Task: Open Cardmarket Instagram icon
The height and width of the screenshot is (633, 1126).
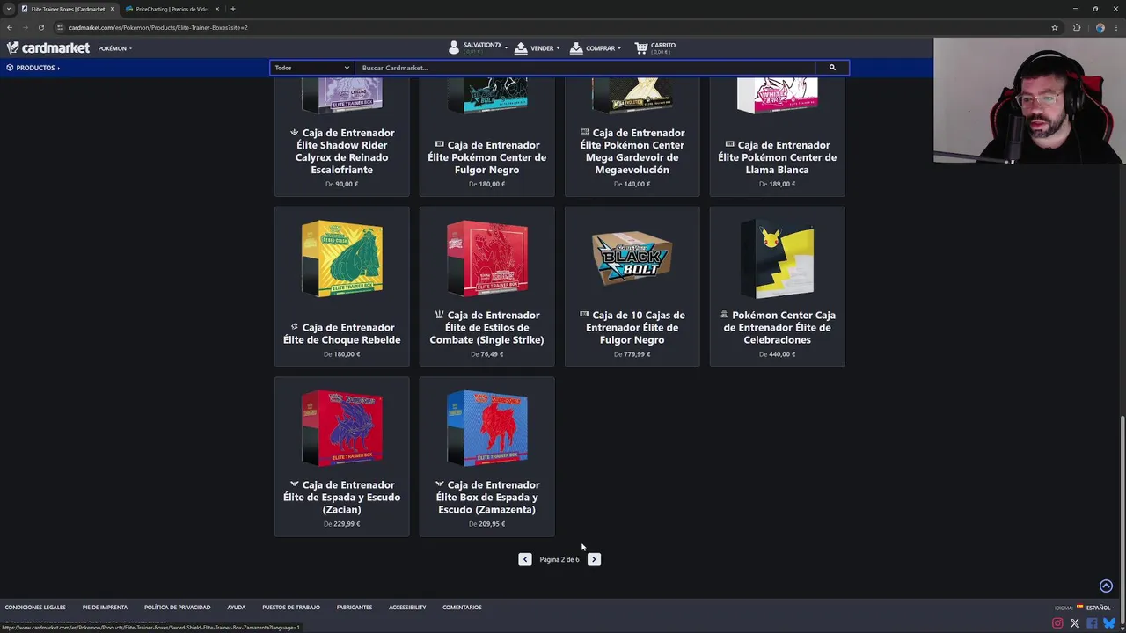Action: pyautogui.click(x=1057, y=623)
